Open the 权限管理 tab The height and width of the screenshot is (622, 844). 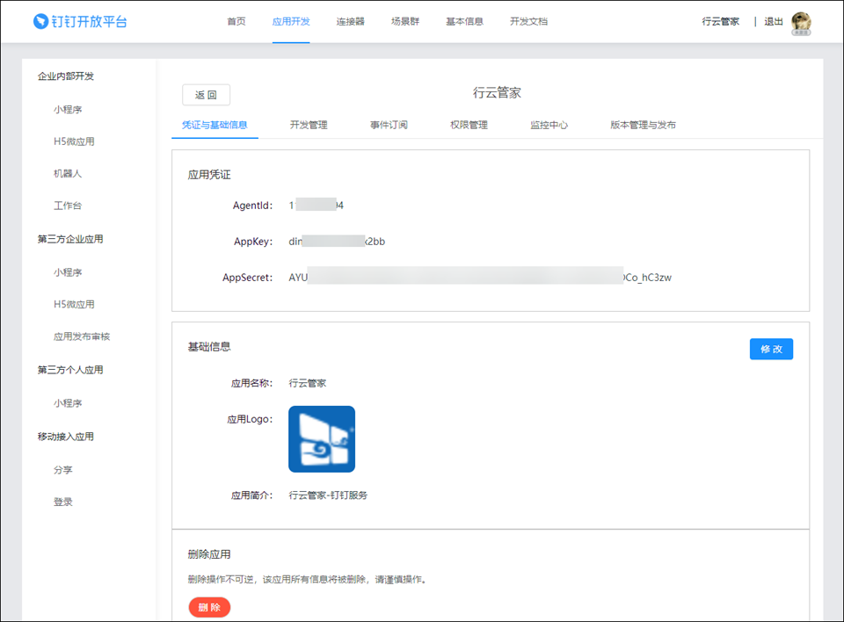click(469, 125)
